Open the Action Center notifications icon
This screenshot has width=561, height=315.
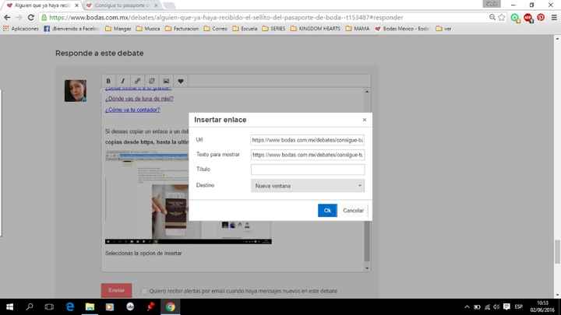[506, 306]
